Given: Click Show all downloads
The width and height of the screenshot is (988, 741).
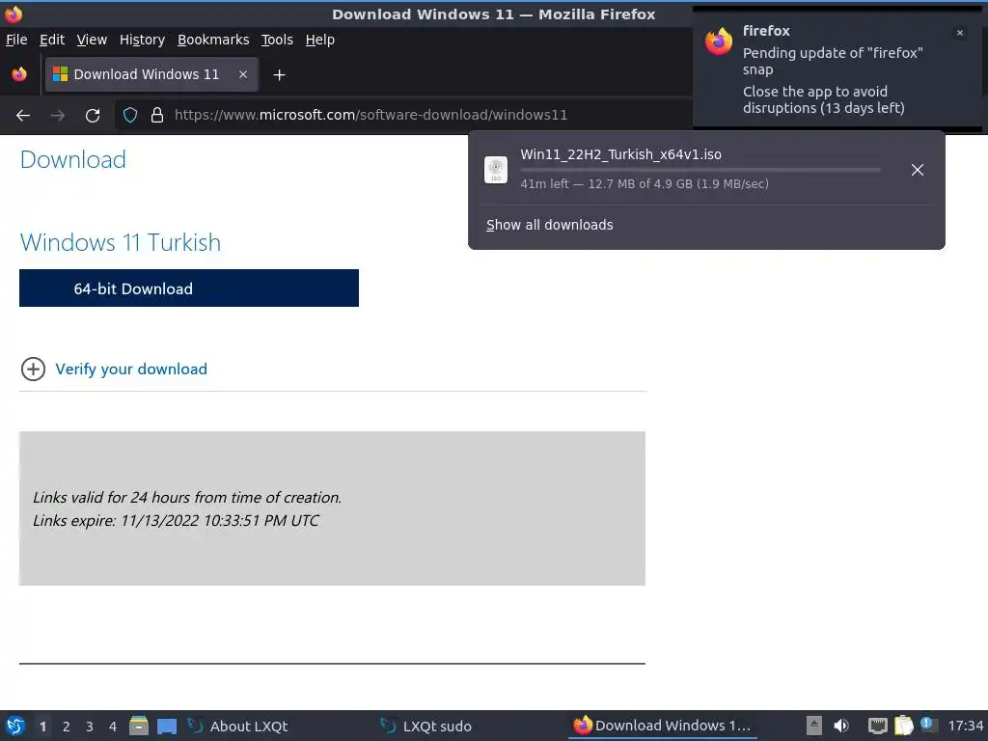Looking at the screenshot, I should pos(549,225).
